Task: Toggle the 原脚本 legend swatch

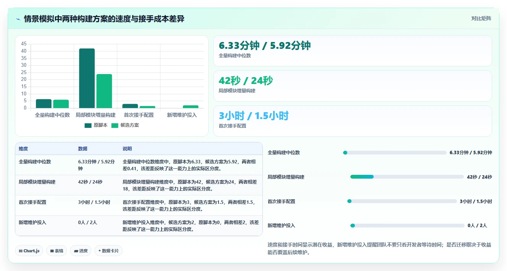Action: (x=88, y=125)
